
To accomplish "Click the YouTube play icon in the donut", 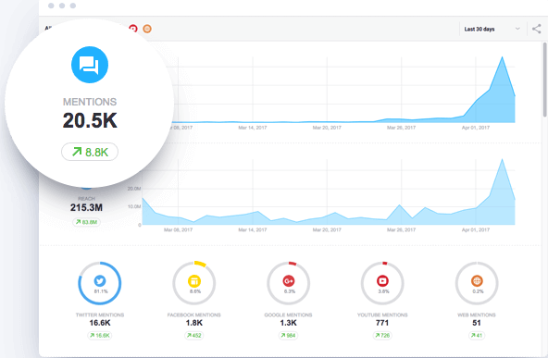I will tap(382, 281).
